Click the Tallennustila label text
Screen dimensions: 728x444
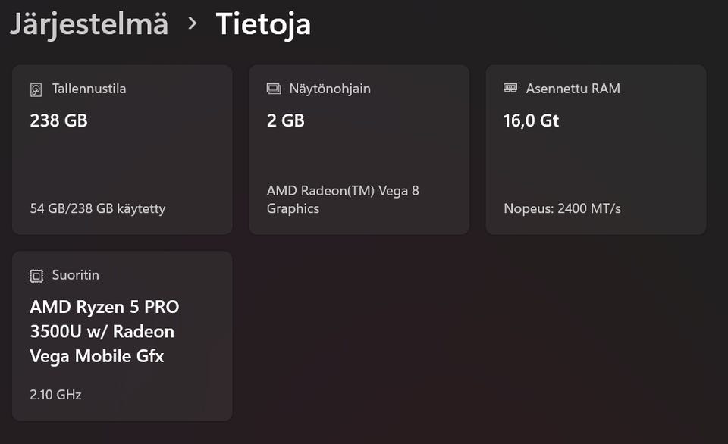[x=89, y=89]
